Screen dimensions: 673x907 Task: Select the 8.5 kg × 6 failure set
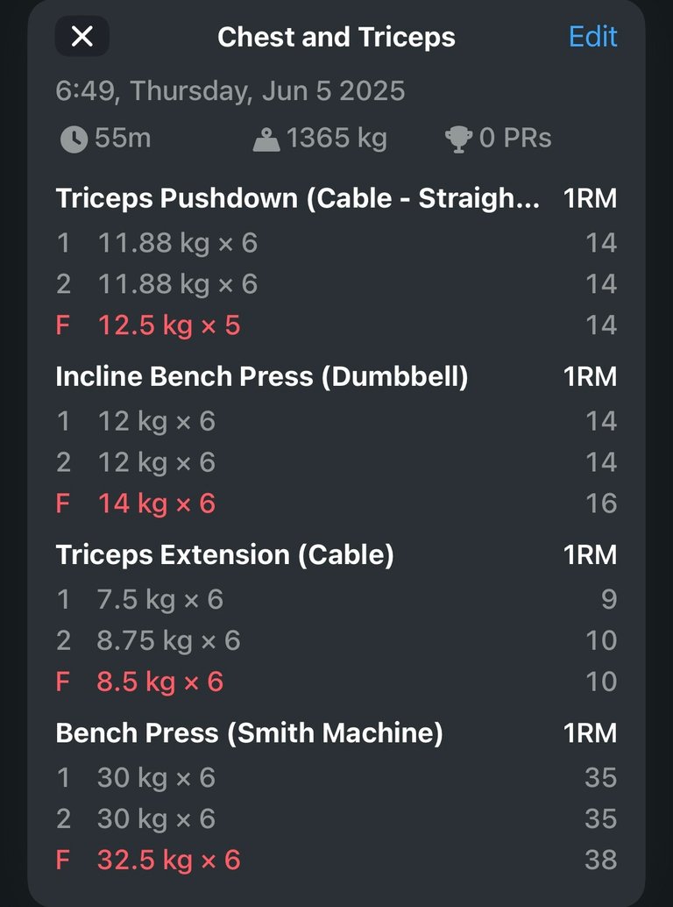(336, 682)
